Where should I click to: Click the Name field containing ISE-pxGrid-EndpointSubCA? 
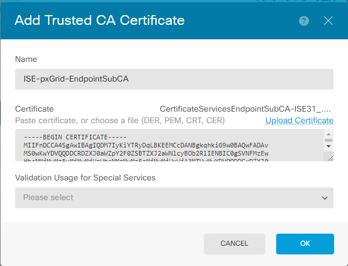(x=174, y=79)
